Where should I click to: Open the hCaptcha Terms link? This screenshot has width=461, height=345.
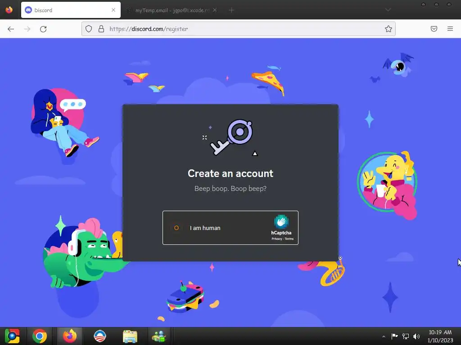click(289, 239)
